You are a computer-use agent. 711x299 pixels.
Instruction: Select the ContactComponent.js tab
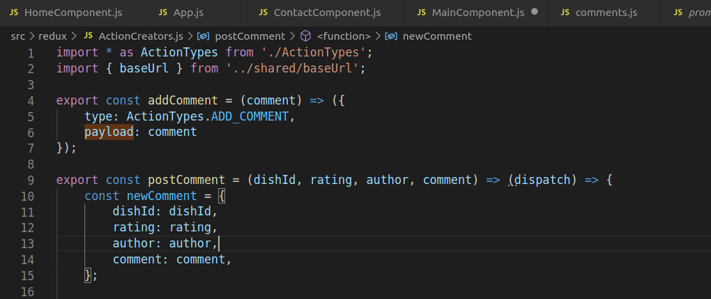click(327, 13)
